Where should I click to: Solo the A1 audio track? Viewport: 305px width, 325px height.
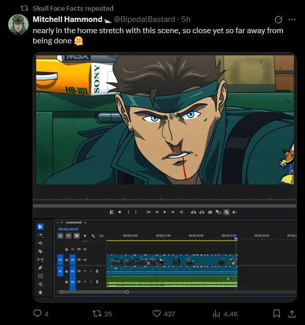[91, 271]
